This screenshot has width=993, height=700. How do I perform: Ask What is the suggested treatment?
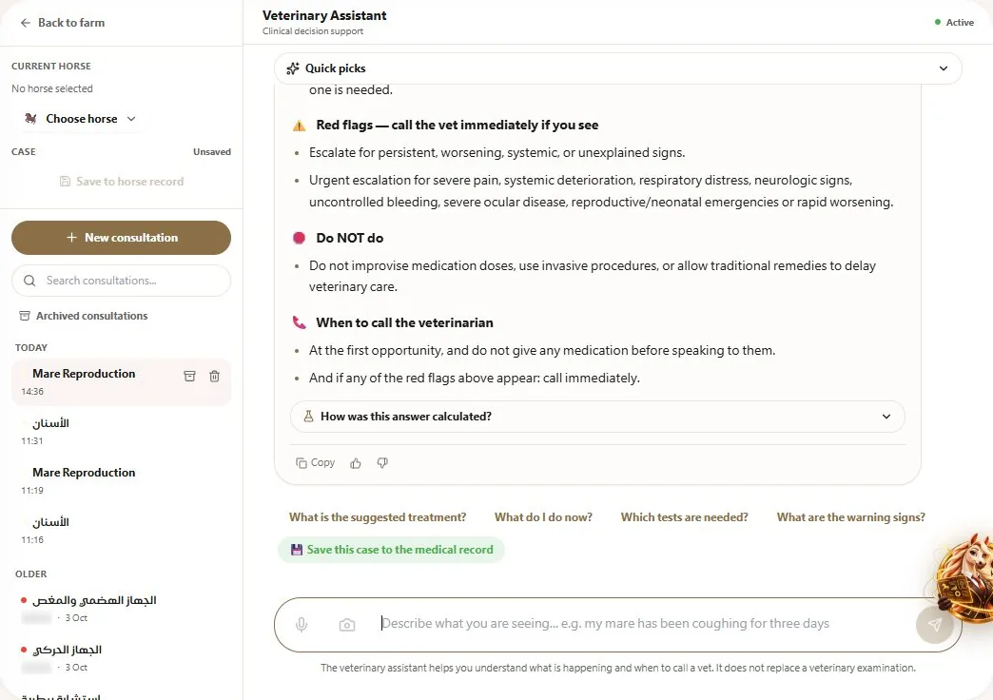coord(378,517)
